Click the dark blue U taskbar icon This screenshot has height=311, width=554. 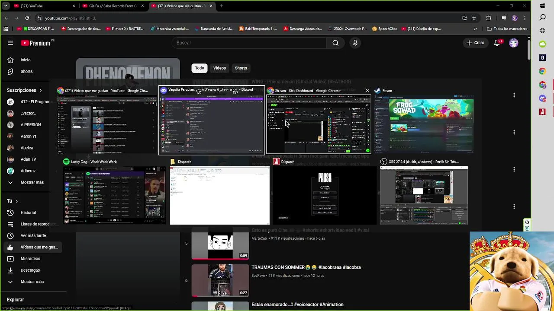543,57
